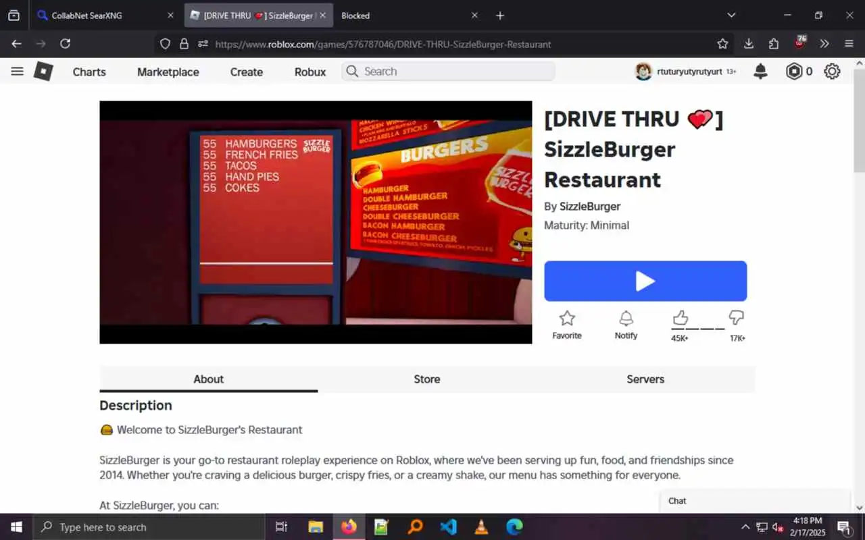865x540 pixels.
Task: Click the volume speaker tray icon
Action: (x=778, y=527)
